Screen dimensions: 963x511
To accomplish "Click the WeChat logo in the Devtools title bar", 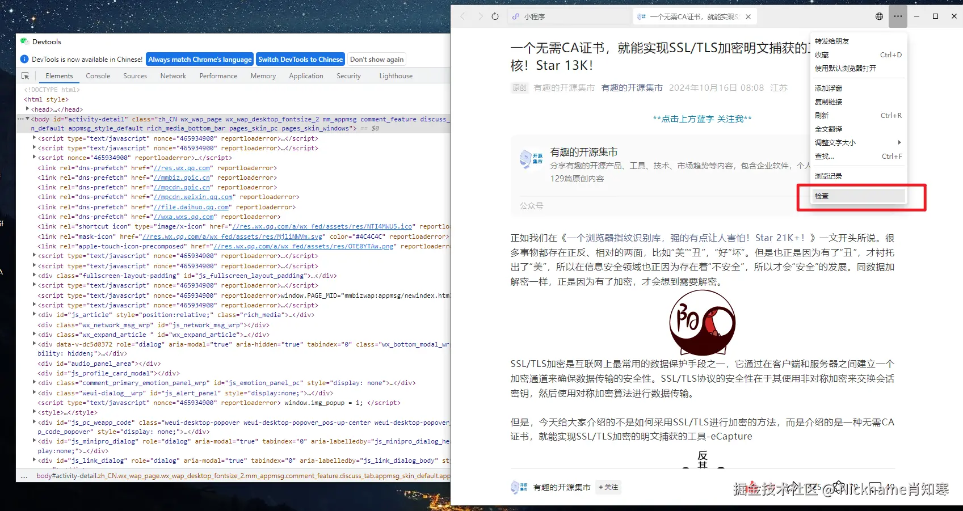I will (24, 41).
